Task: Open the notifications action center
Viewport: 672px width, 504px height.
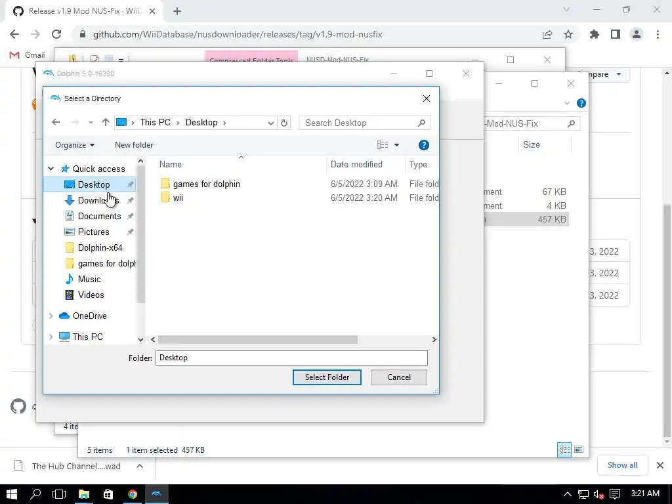Action: (x=614, y=495)
